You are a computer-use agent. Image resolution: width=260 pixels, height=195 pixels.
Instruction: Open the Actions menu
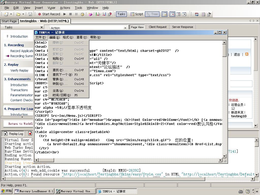point(65,8)
